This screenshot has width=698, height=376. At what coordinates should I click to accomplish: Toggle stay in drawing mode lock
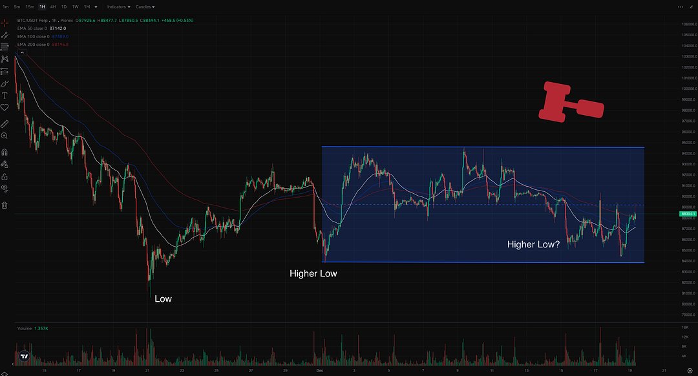point(5,164)
